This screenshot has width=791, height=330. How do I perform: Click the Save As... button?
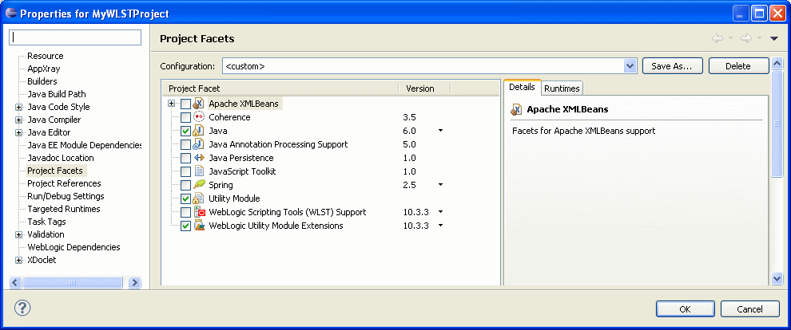(672, 66)
